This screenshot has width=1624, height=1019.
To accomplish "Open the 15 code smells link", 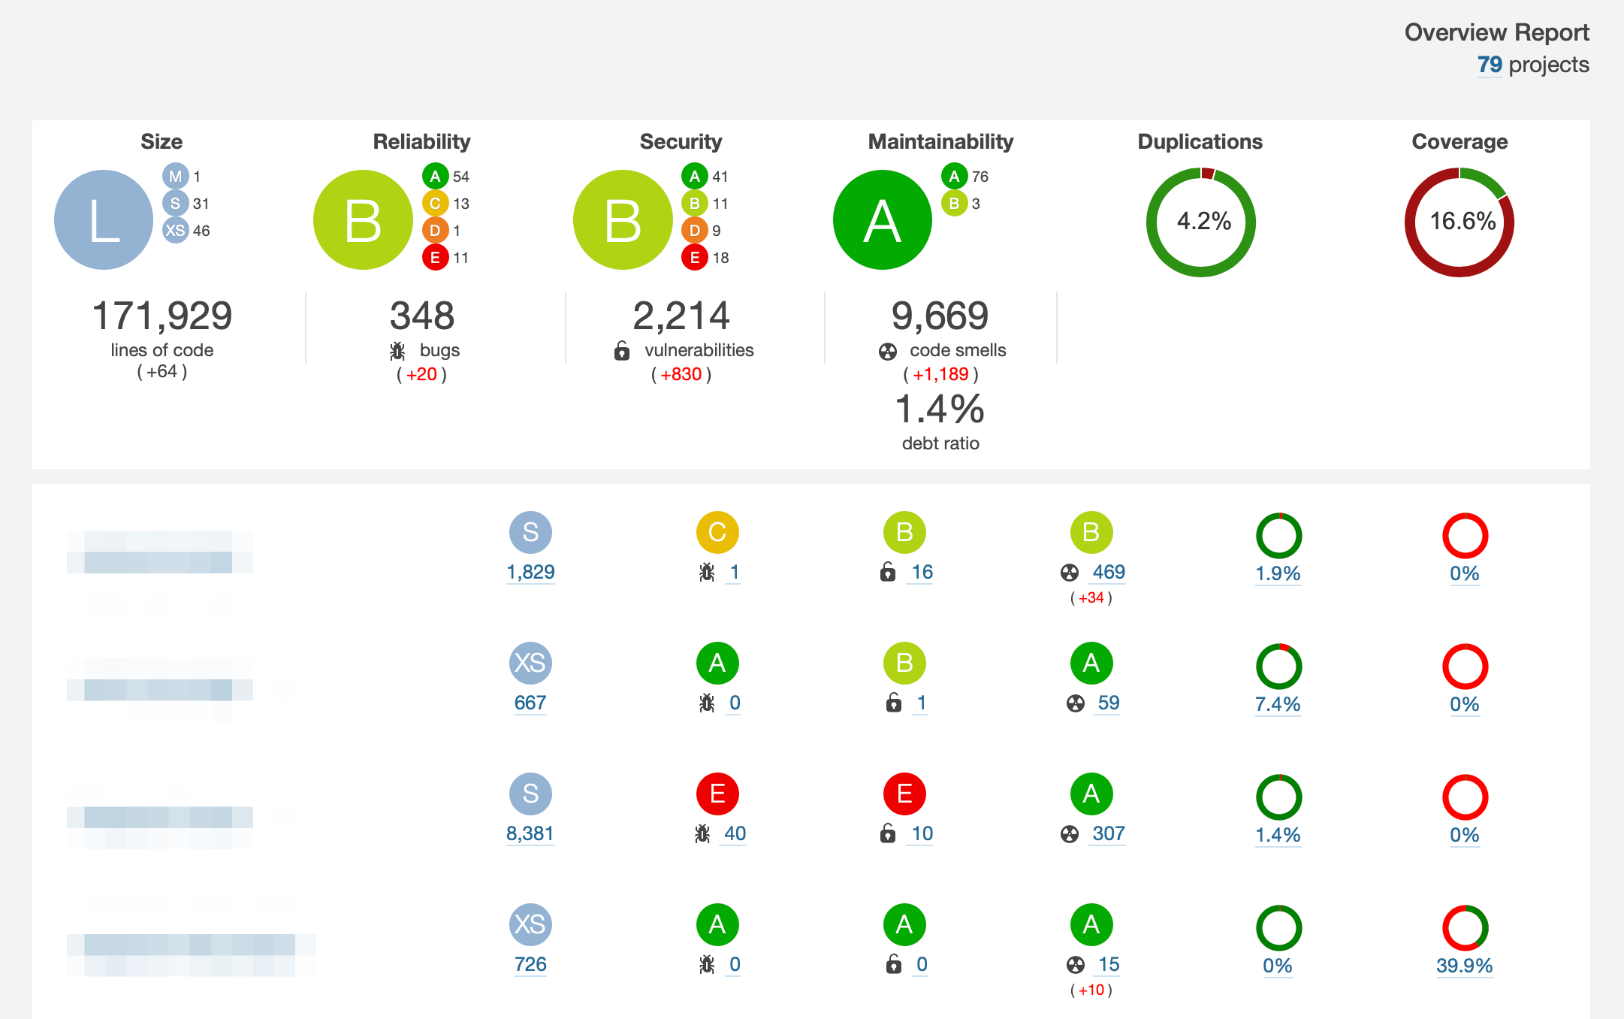I will pos(1109,964).
